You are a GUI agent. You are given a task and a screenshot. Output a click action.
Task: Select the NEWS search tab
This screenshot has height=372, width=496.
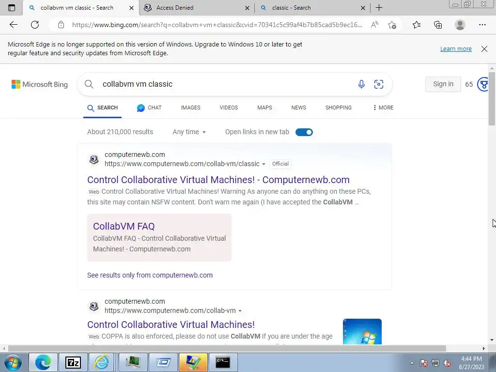click(298, 108)
